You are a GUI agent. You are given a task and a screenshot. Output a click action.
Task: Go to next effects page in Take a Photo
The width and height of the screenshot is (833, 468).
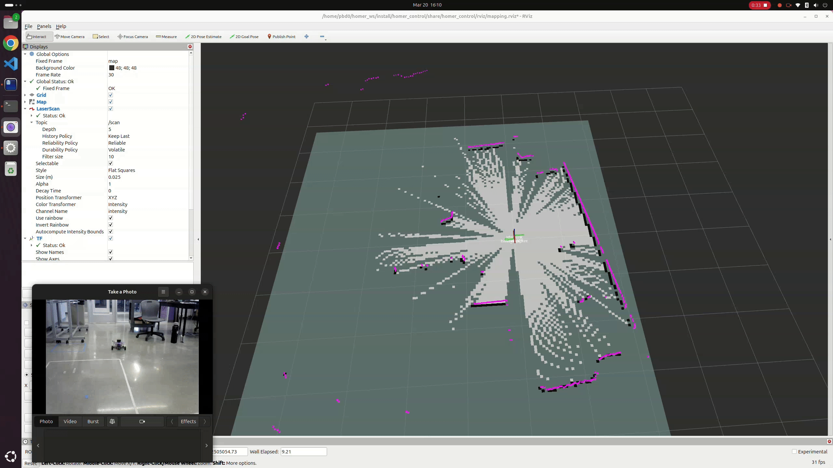point(205,422)
